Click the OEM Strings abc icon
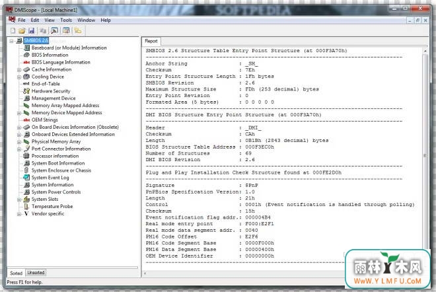The width and height of the screenshot is (436, 292). 26,120
